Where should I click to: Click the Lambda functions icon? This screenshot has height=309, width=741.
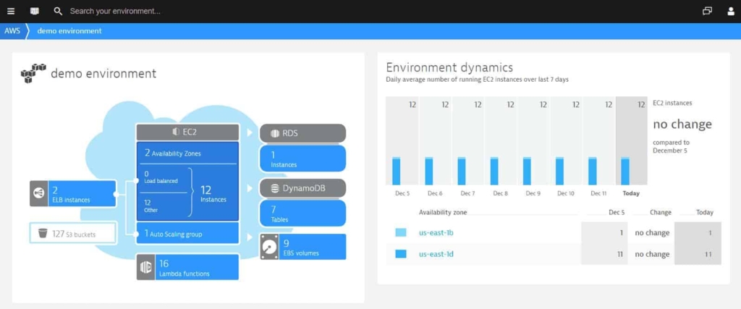(x=145, y=268)
